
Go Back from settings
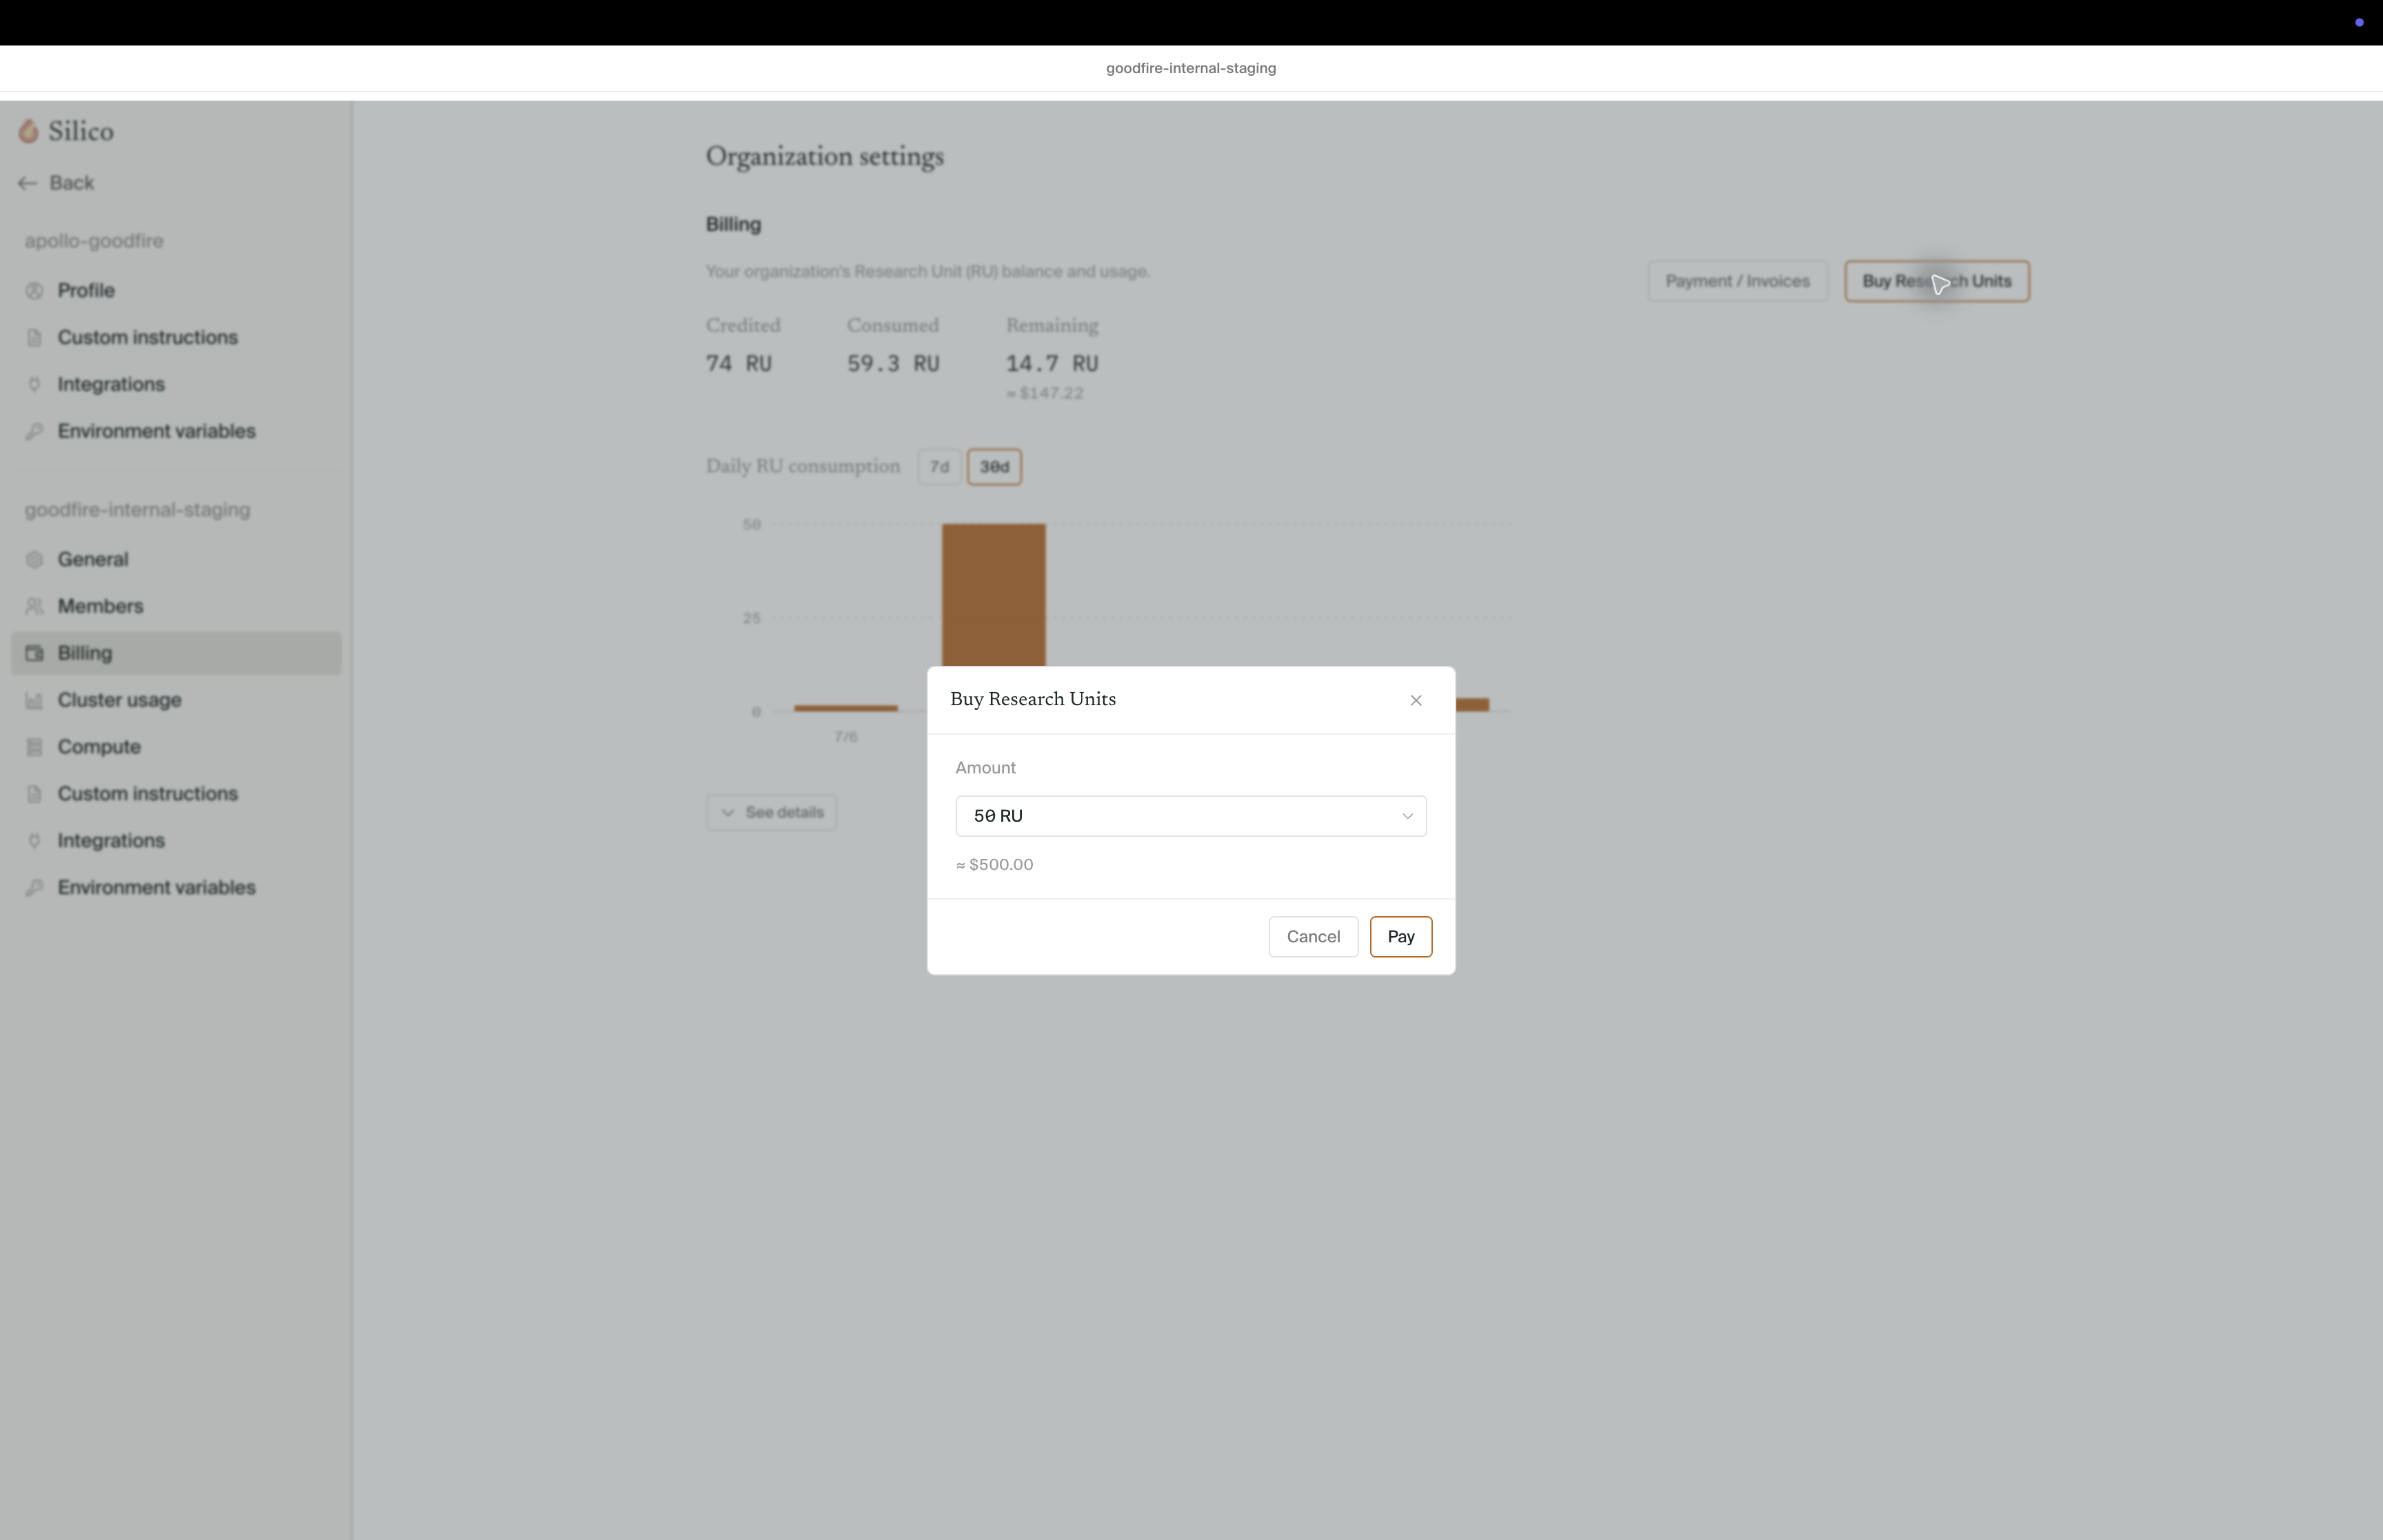(x=56, y=183)
